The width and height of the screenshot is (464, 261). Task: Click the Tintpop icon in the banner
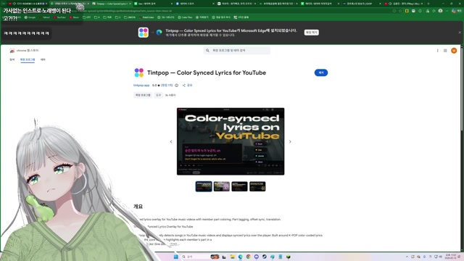[144, 32]
